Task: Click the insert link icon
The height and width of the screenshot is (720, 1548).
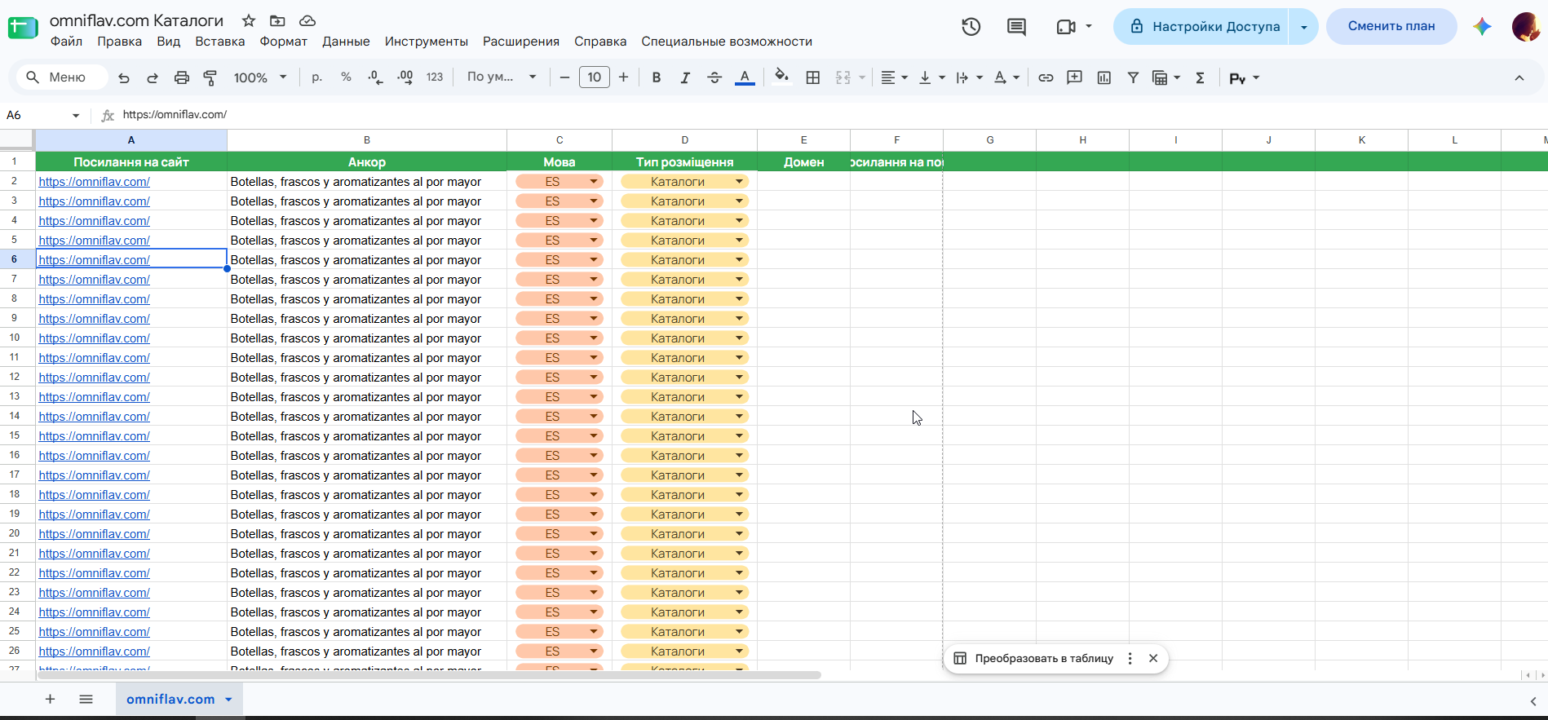Action: [x=1046, y=77]
